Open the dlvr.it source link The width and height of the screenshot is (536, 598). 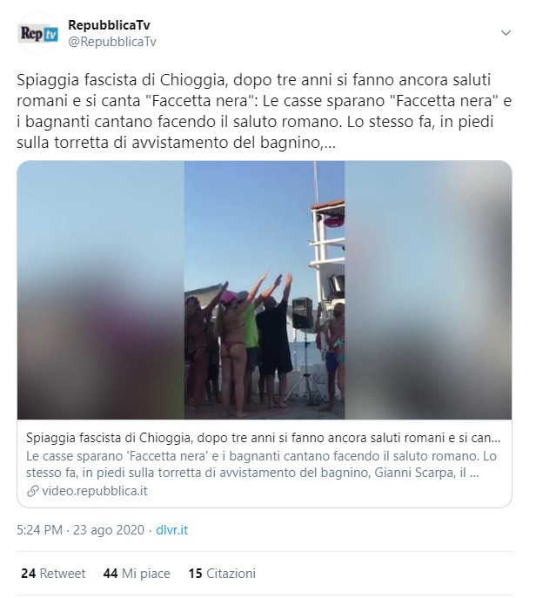click(x=172, y=530)
